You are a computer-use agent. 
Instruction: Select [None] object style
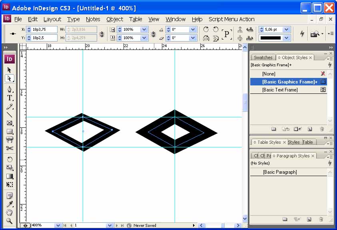[288, 74]
